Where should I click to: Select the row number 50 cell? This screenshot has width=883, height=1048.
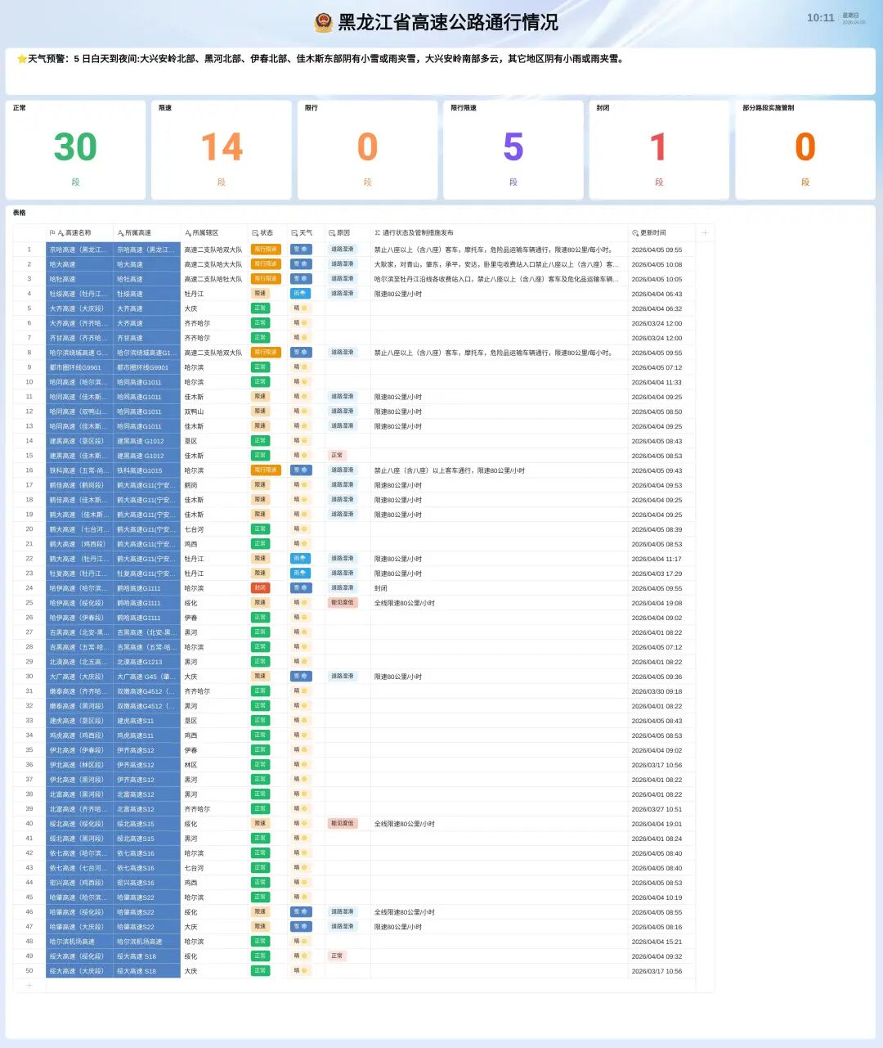(29, 971)
